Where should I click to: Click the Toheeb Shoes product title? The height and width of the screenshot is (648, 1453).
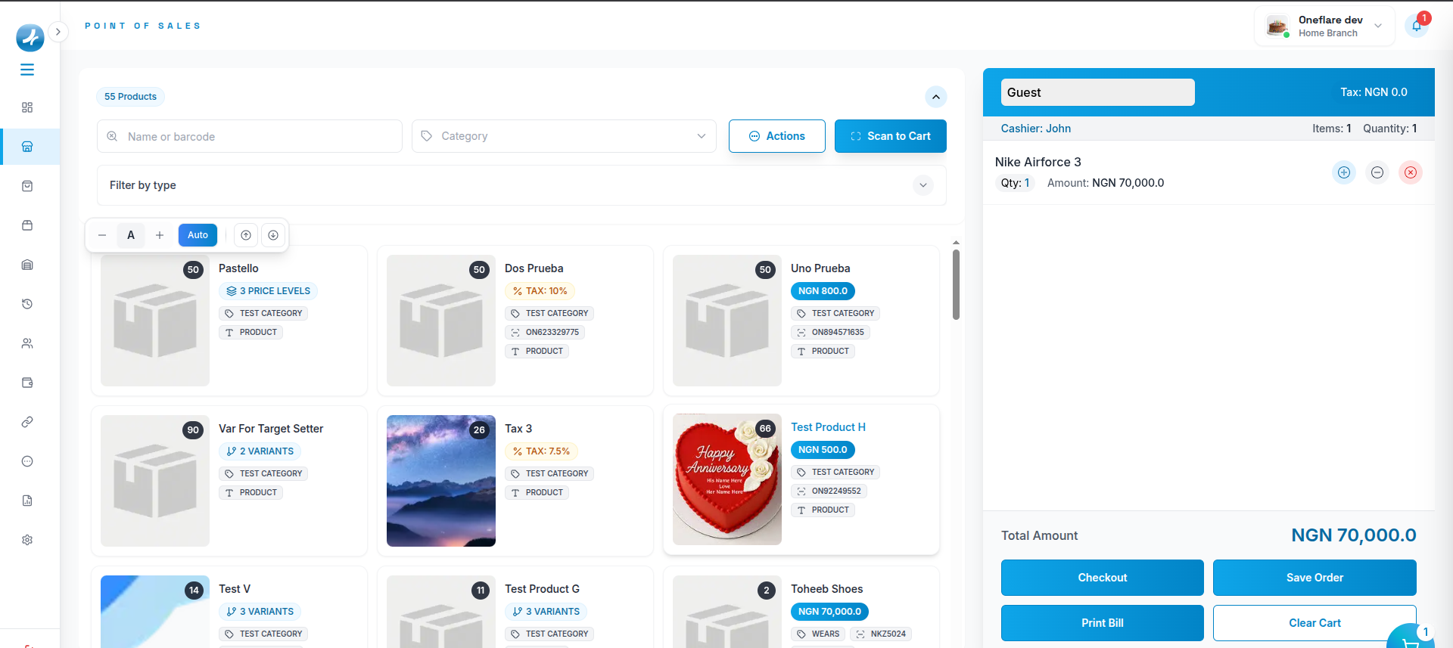pyautogui.click(x=826, y=589)
